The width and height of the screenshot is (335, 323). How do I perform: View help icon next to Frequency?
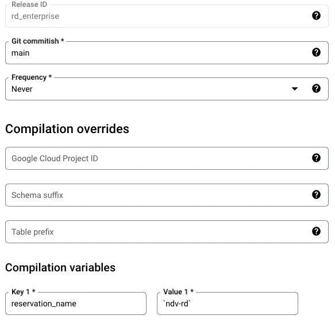pyautogui.click(x=316, y=88)
